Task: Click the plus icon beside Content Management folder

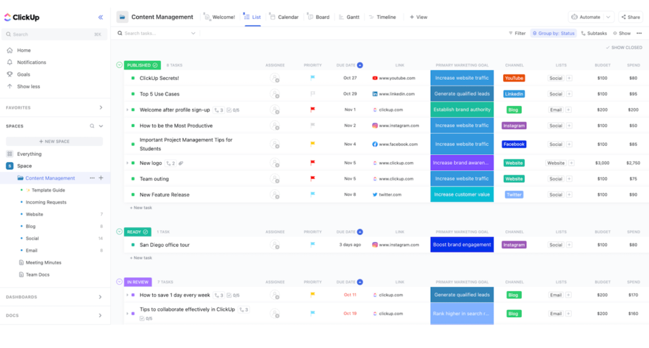Action: tap(101, 178)
